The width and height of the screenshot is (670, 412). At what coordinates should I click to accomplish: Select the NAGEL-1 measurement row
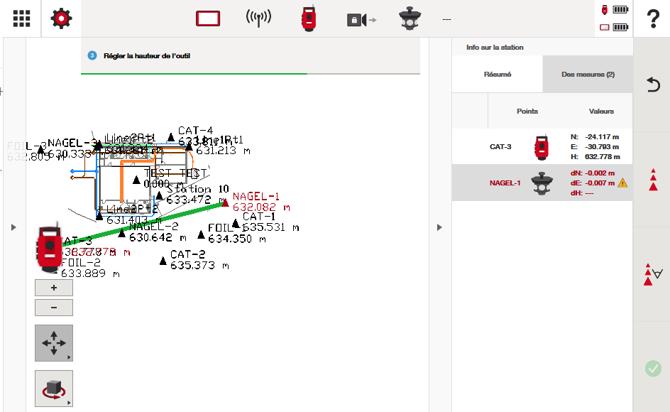click(542, 183)
